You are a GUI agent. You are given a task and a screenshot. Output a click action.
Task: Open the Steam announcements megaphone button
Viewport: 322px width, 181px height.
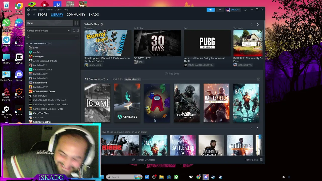point(211,10)
